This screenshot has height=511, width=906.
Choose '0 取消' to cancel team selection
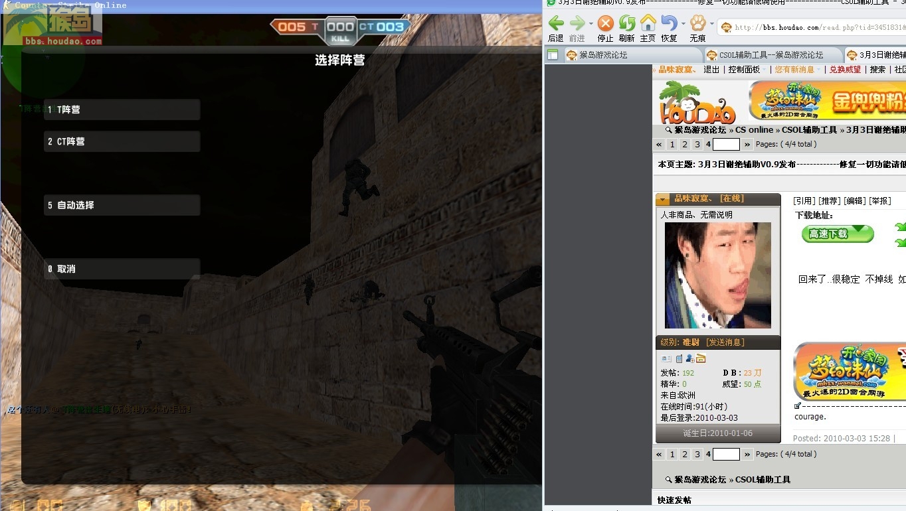click(122, 269)
